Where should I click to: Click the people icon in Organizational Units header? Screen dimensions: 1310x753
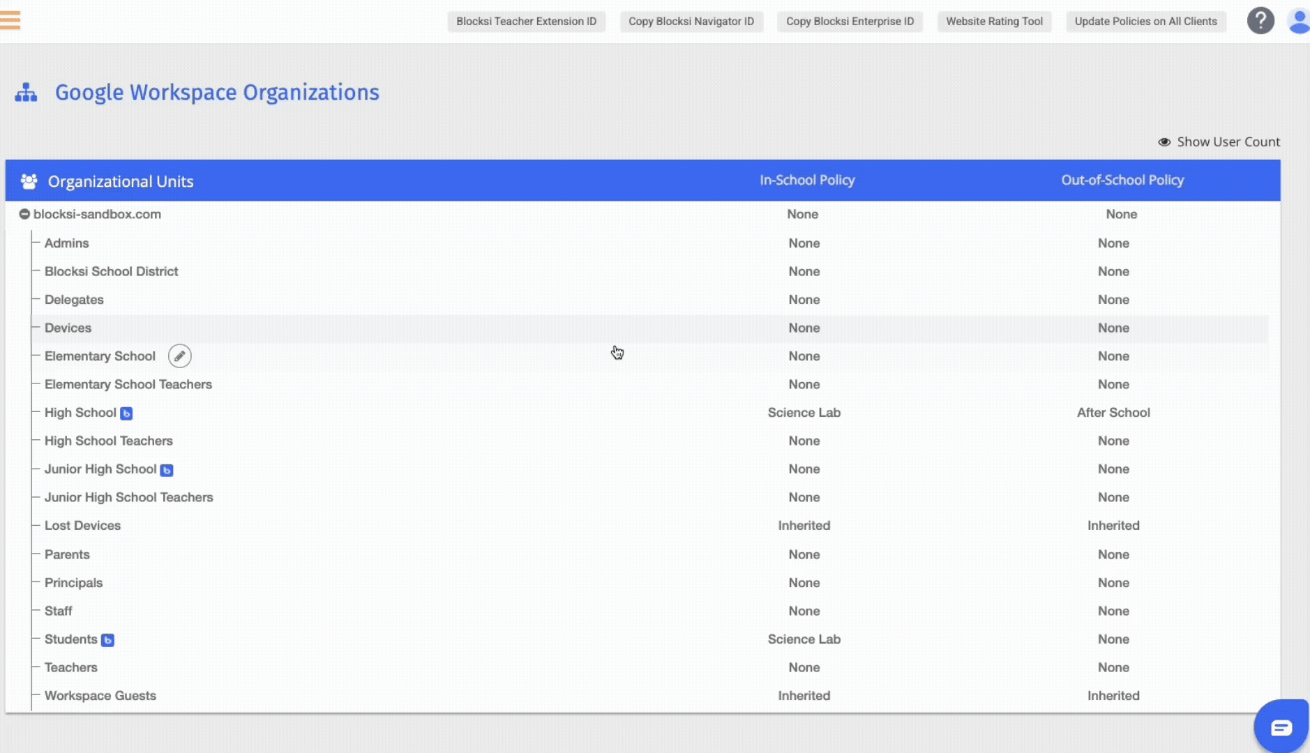[29, 181]
